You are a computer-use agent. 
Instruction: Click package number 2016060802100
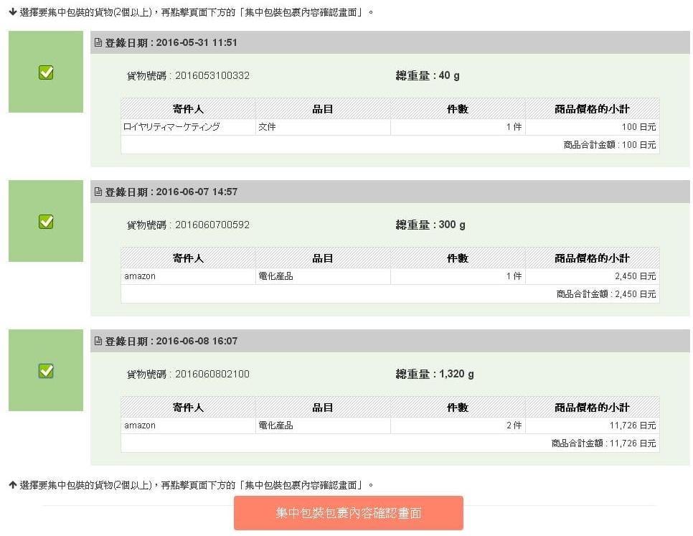[212, 374]
